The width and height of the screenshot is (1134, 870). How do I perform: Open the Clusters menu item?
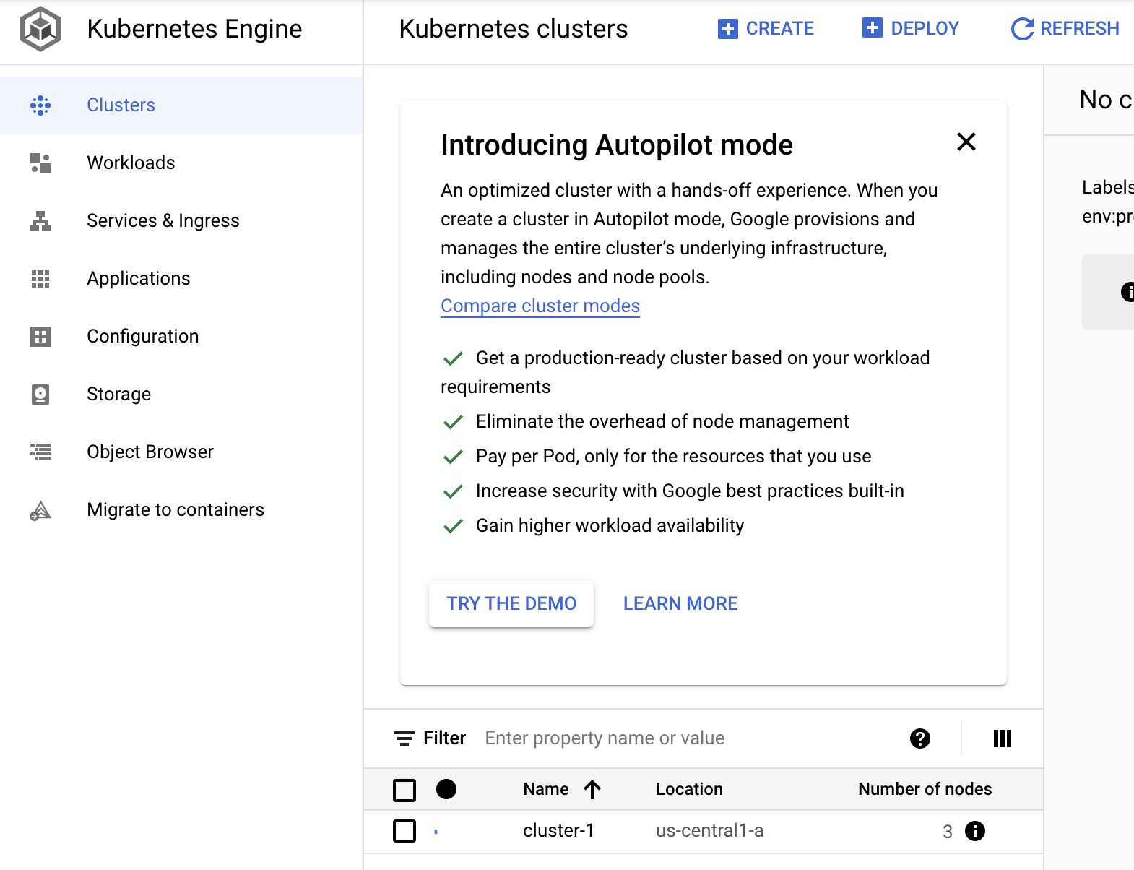click(x=181, y=105)
